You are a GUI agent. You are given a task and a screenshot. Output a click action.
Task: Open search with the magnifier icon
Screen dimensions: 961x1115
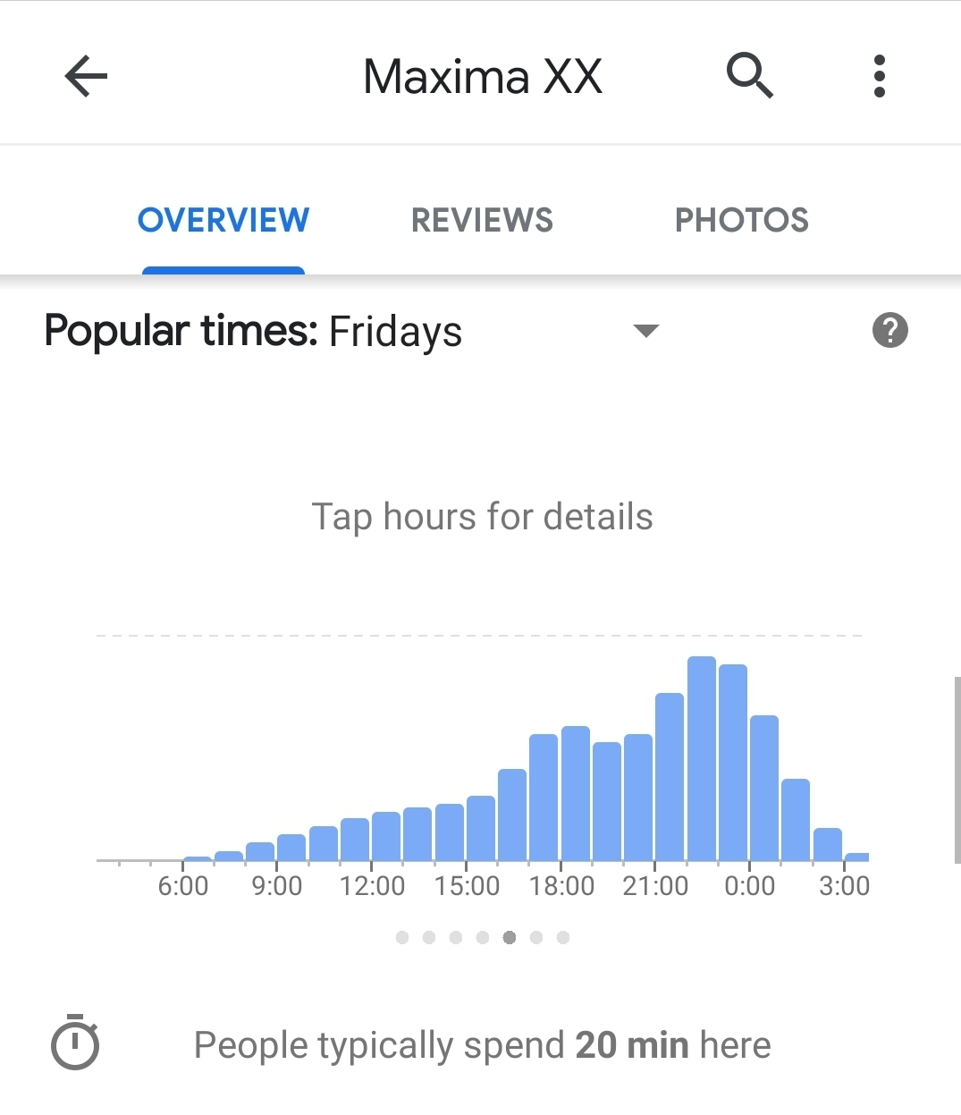[749, 75]
